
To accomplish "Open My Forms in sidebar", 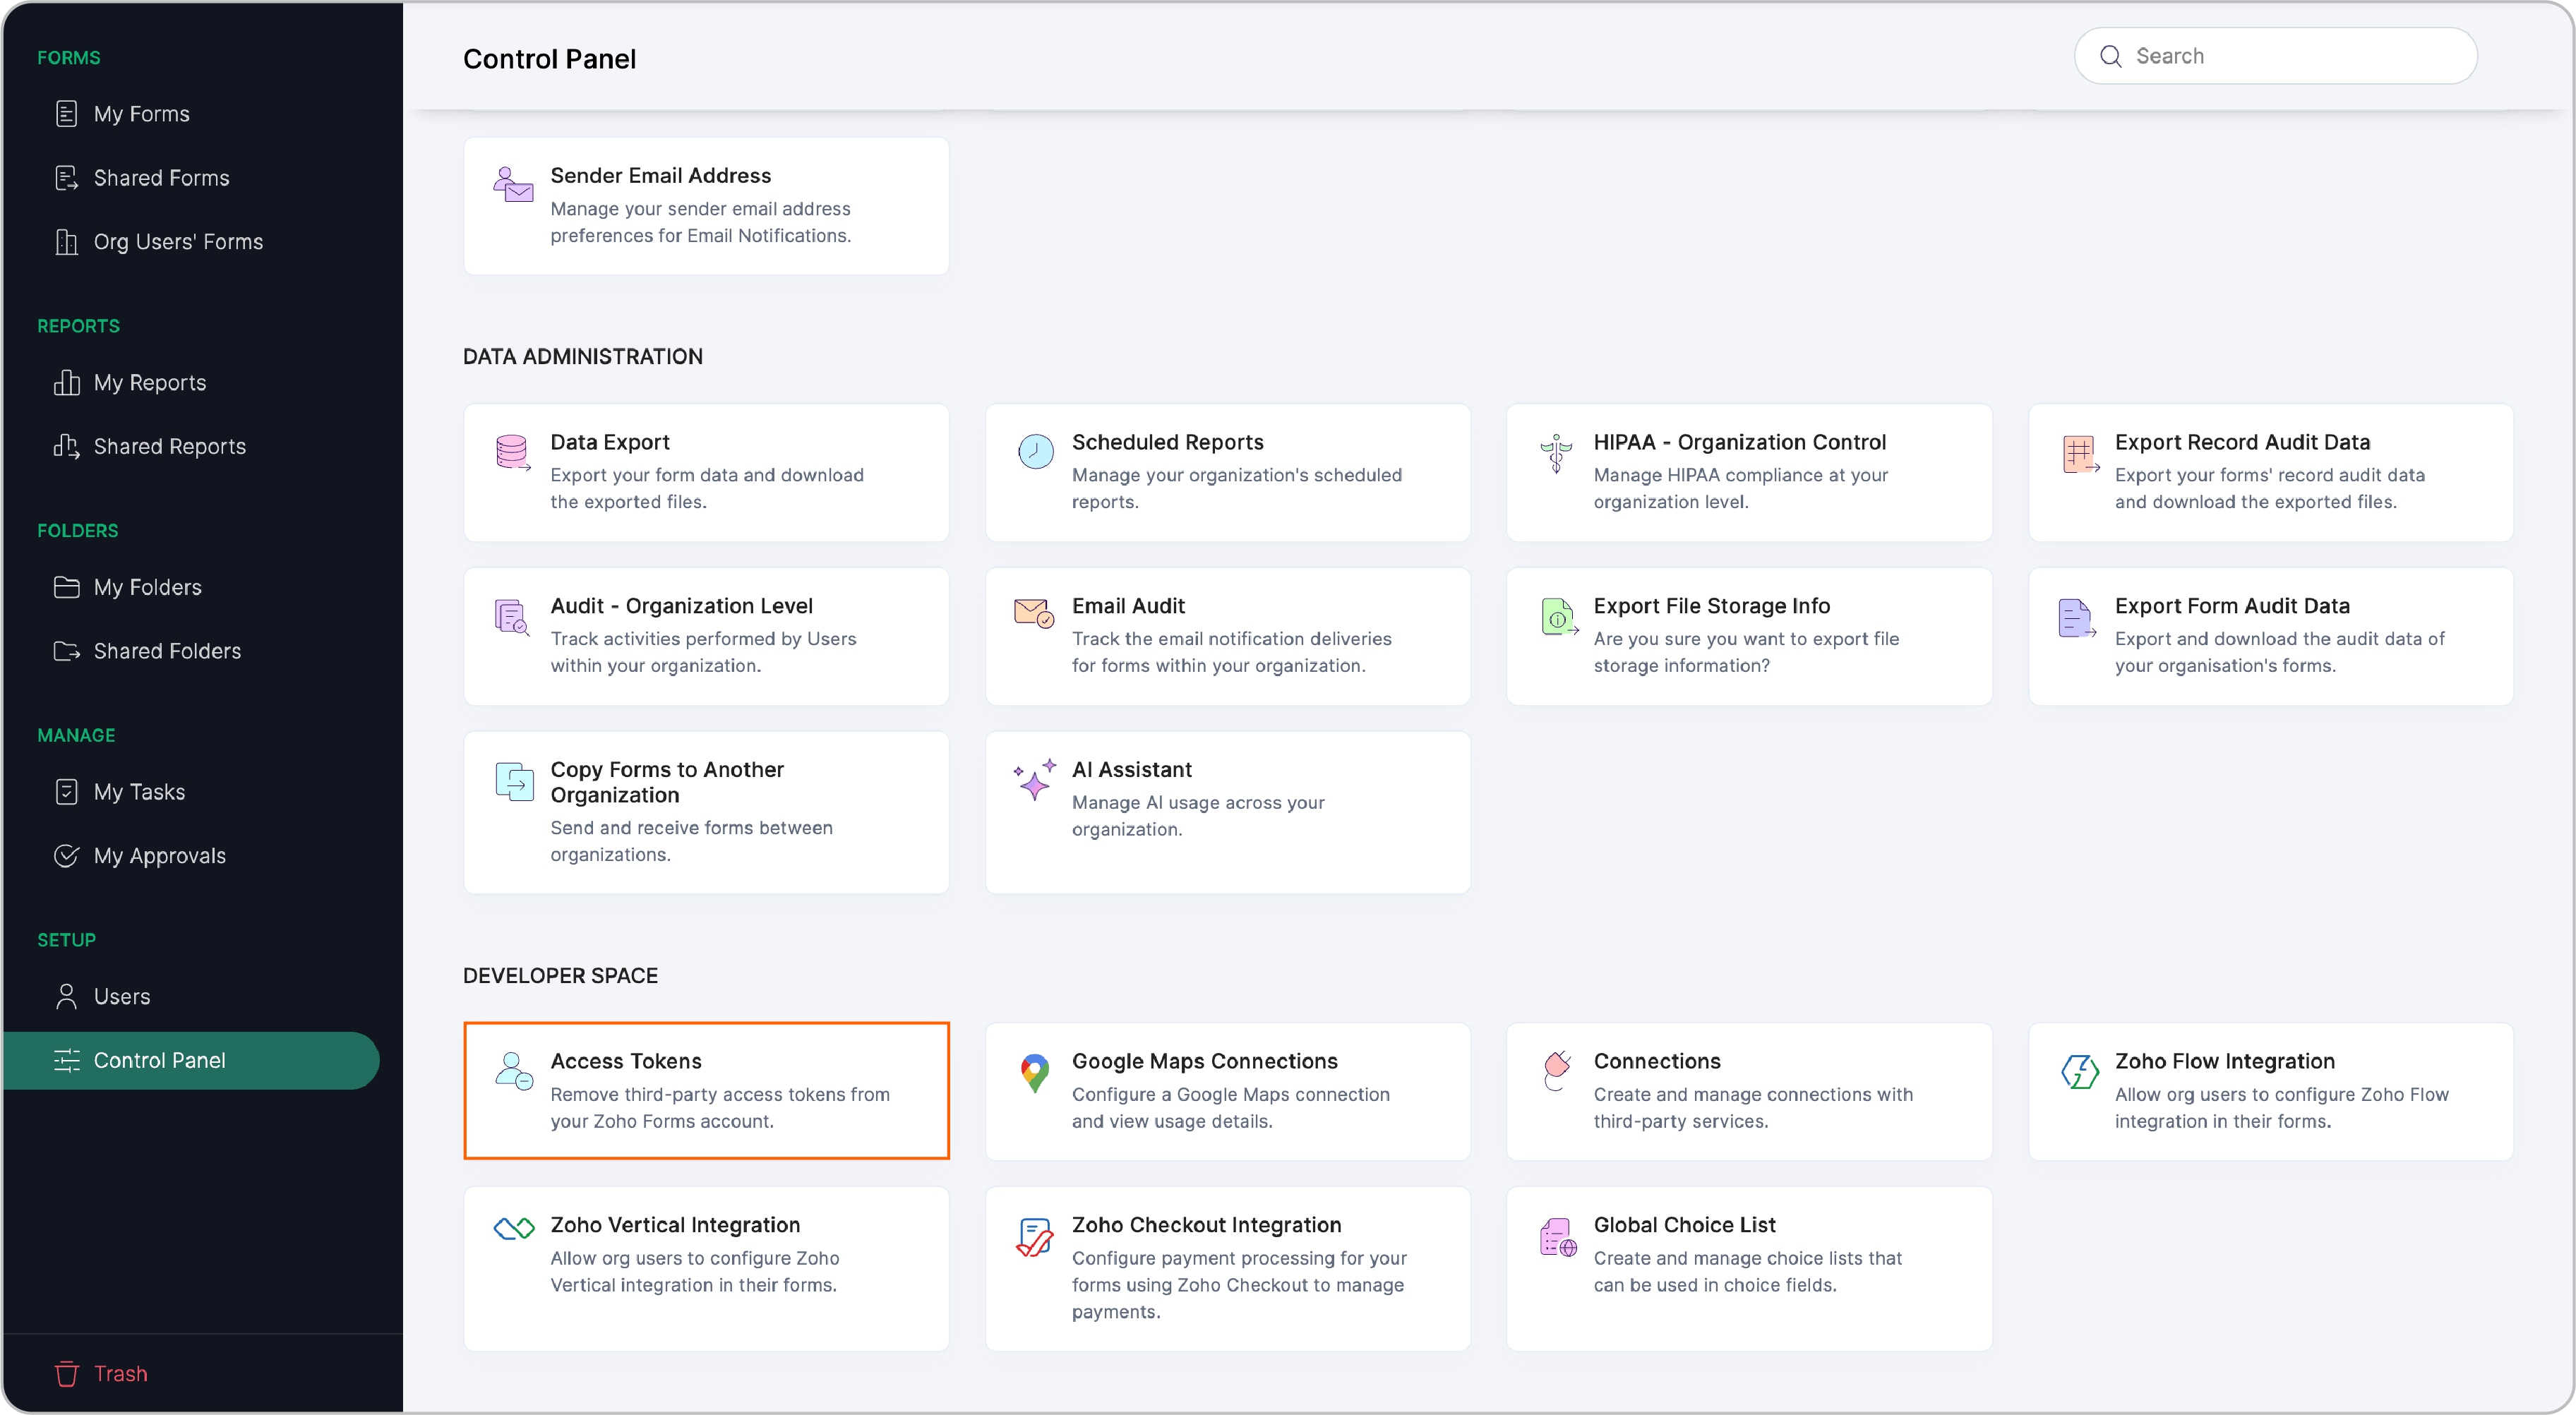I will click(x=141, y=114).
